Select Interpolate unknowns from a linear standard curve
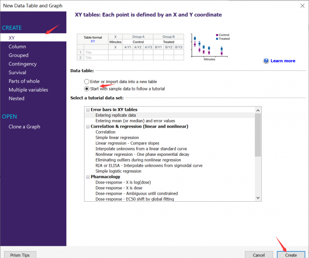309x258 pixels. tap(141, 149)
